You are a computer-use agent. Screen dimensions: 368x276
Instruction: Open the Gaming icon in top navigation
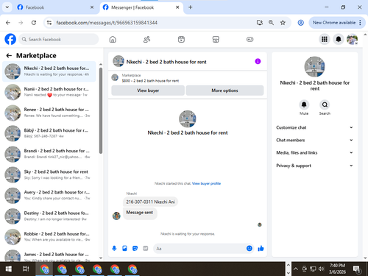coord(250,39)
